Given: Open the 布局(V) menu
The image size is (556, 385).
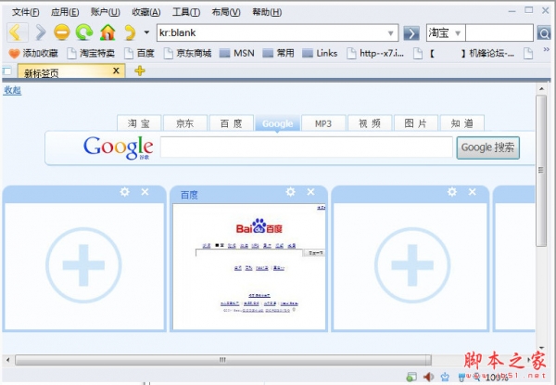Looking at the screenshot, I should [x=226, y=12].
